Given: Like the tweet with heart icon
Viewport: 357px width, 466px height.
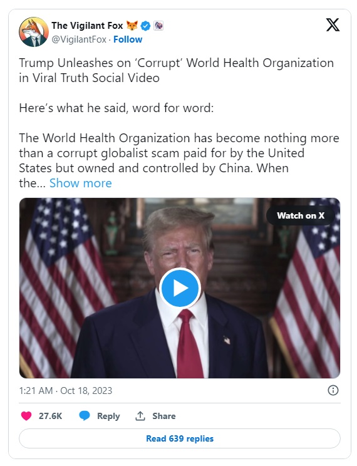Looking at the screenshot, I should pyautogui.click(x=26, y=416).
